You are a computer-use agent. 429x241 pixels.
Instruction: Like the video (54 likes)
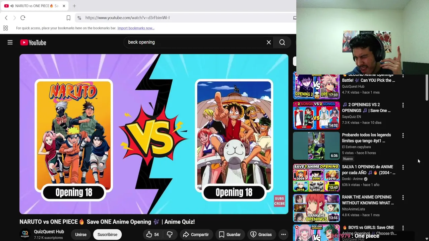pos(152,235)
